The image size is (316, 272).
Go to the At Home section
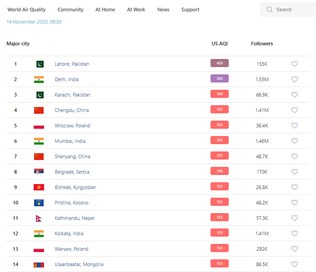[105, 10]
